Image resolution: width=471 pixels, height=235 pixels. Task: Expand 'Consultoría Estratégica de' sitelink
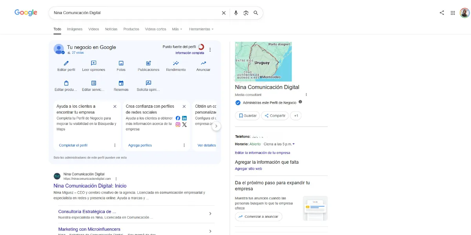pos(210,214)
